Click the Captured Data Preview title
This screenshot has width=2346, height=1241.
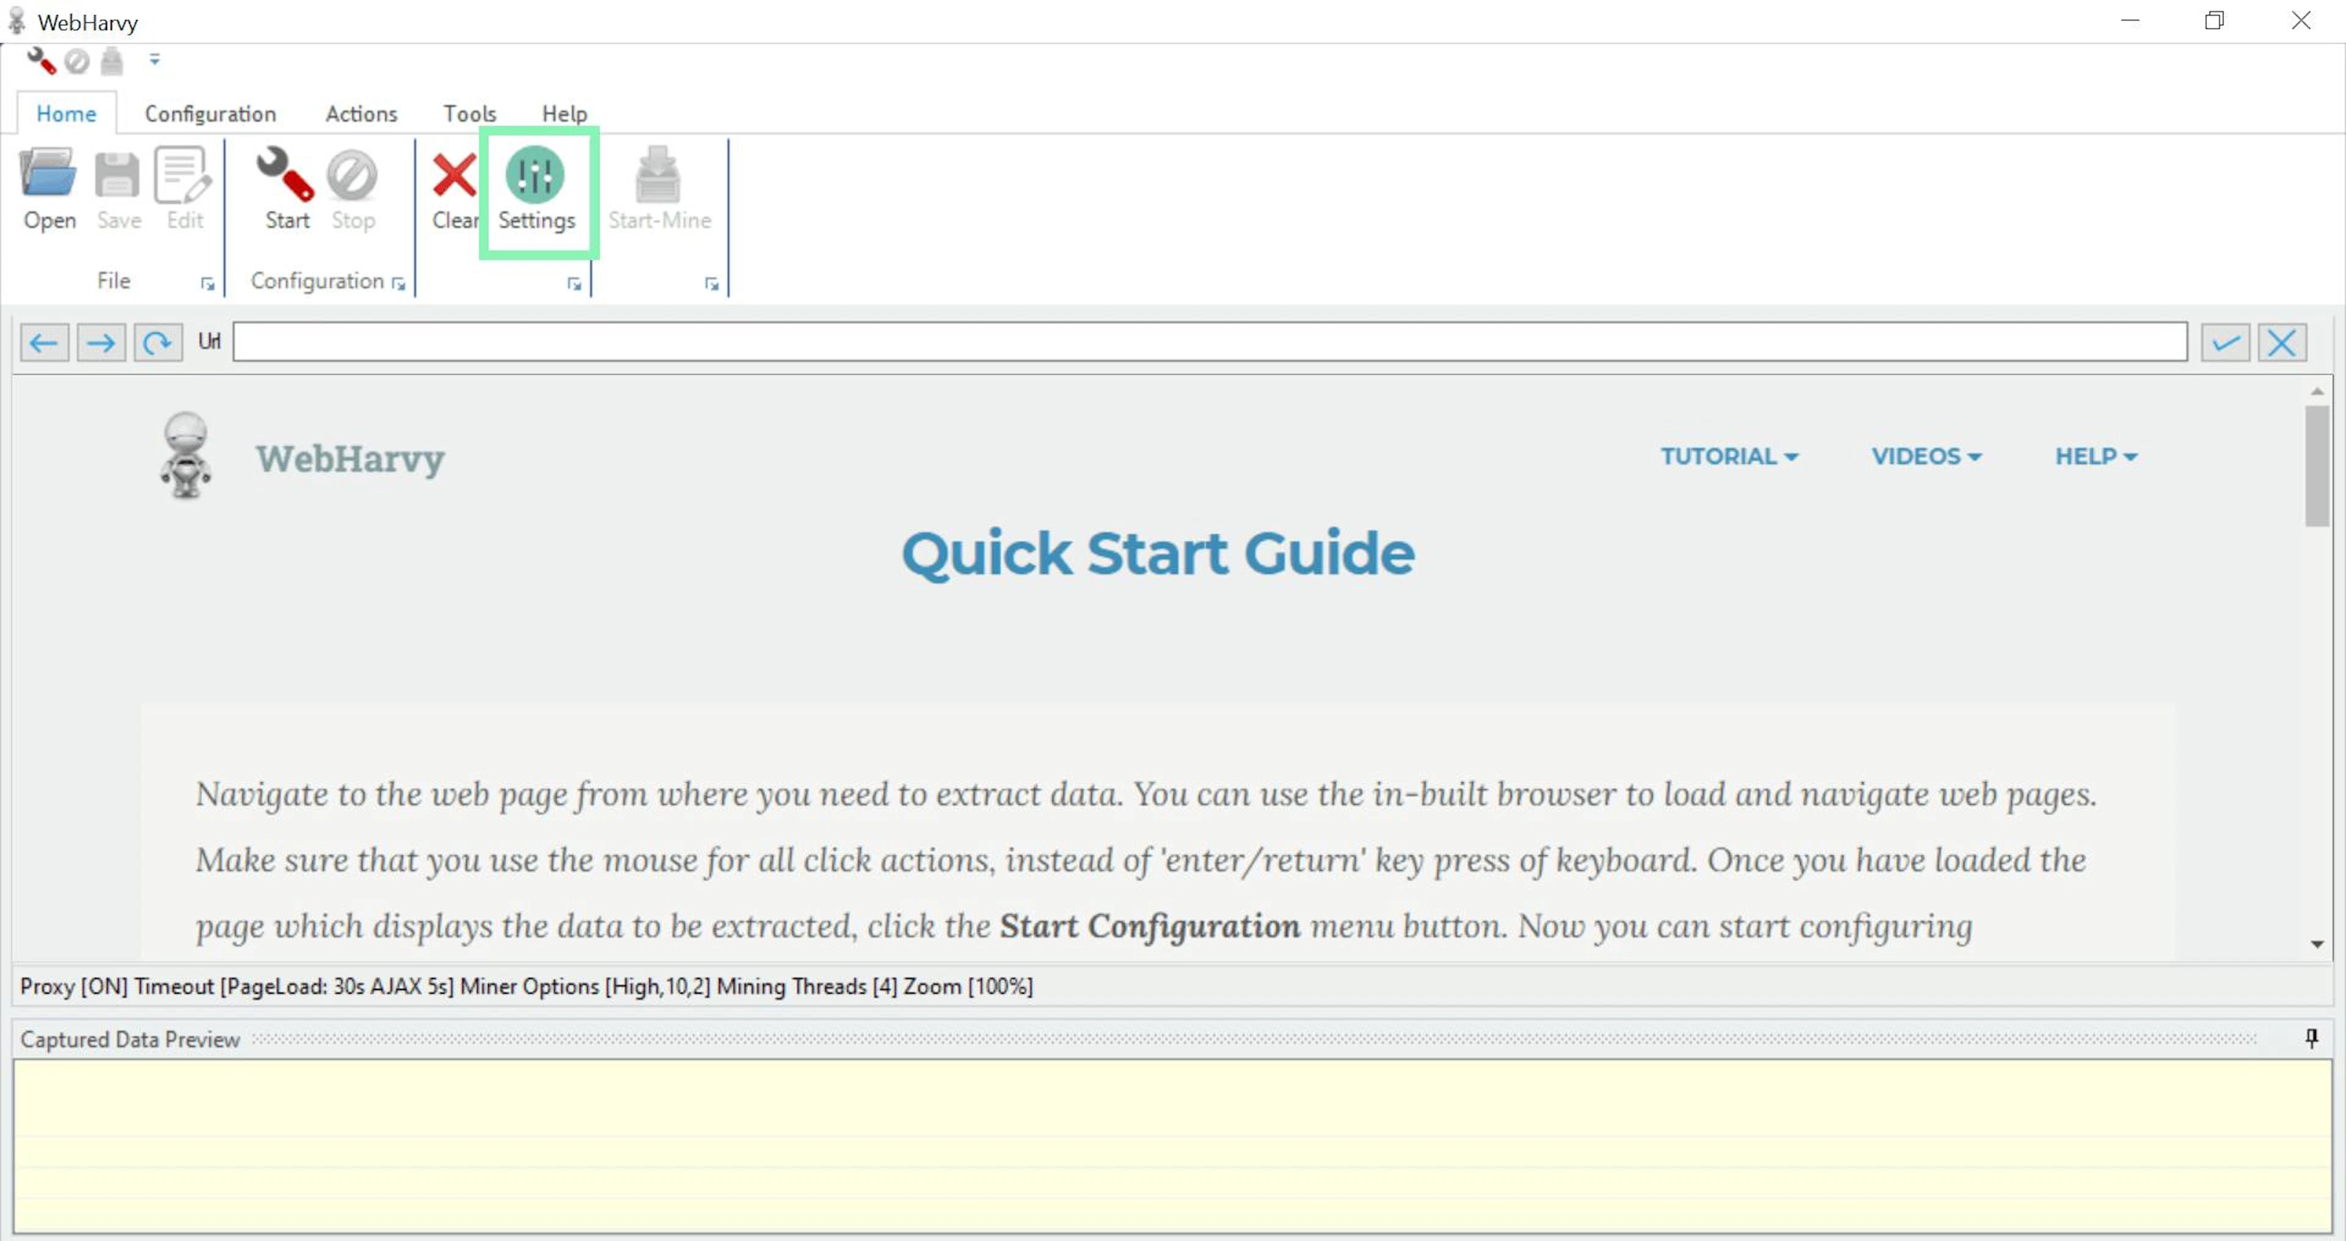coord(130,1040)
